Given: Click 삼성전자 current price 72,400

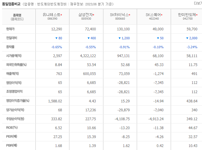Looking at the screenshot, I should coord(90,29).
